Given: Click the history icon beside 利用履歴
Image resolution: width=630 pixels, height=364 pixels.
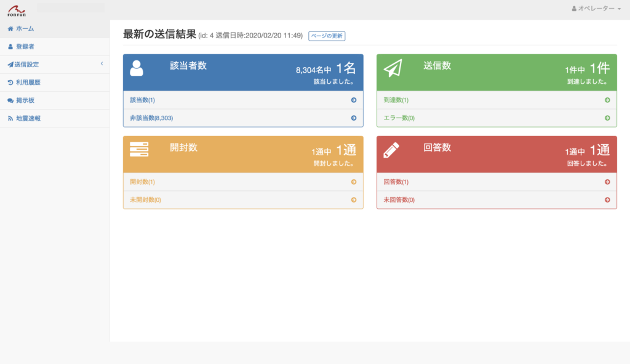Looking at the screenshot, I should pyautogui.click(x=10, y=83).
